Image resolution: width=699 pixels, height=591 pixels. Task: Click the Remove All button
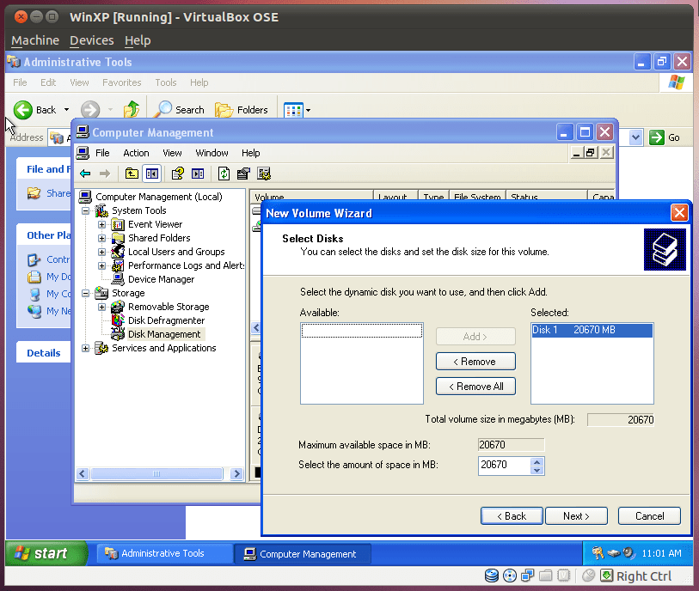475,386
